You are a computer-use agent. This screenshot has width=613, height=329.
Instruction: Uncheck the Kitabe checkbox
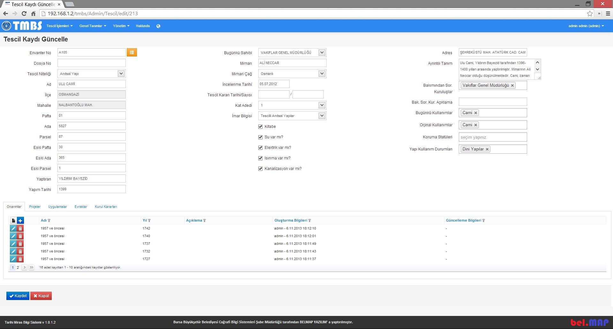[260, 127]
